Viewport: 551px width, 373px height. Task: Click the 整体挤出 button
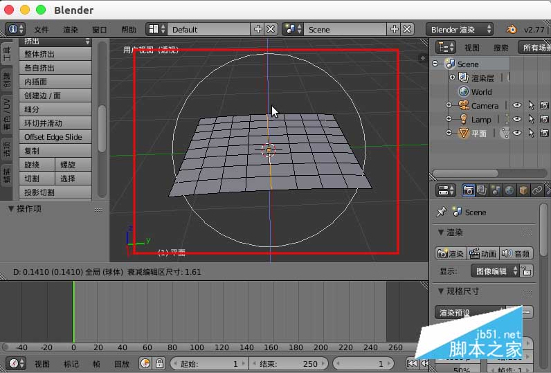pyautogui.click(x=55, y=54)
